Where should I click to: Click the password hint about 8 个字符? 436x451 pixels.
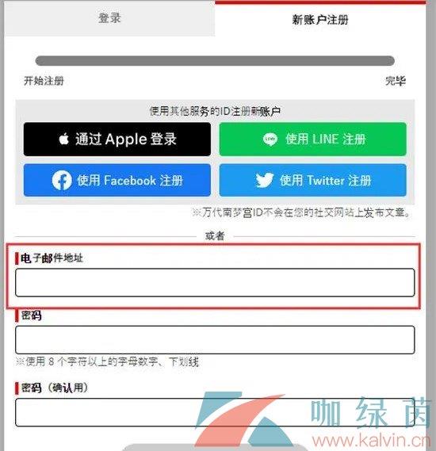click(107, 361)
